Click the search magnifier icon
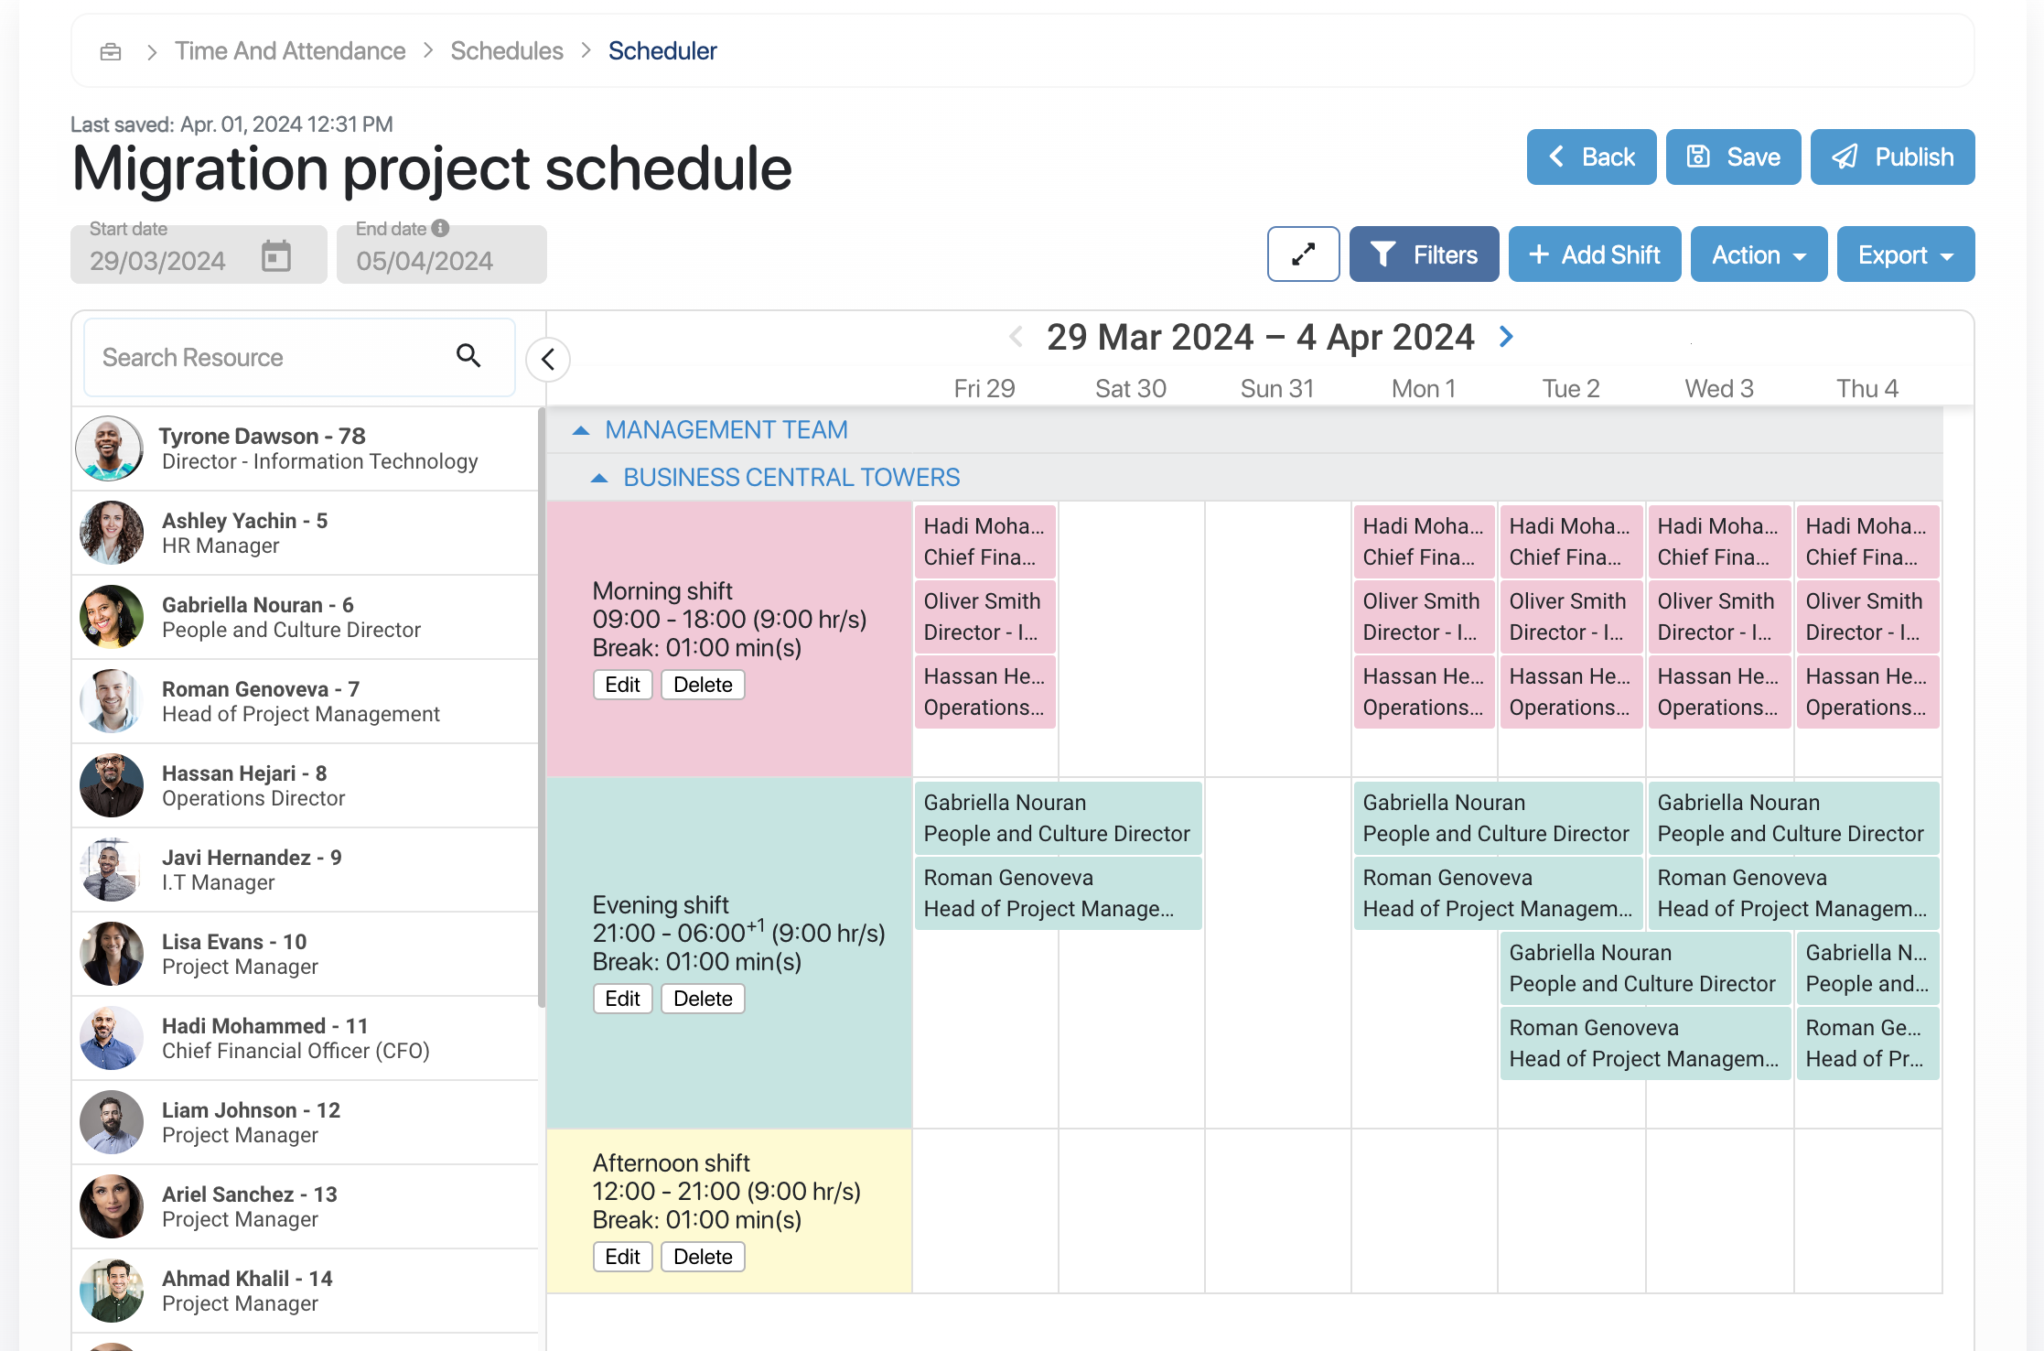Screen dimensions: 2044x1351 click(468, 356)
